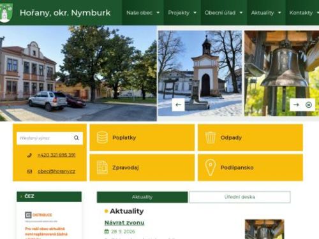Screen dimensions: 319x239
Task: Advance slideshow with the right arrow
Action: (296, 105)
